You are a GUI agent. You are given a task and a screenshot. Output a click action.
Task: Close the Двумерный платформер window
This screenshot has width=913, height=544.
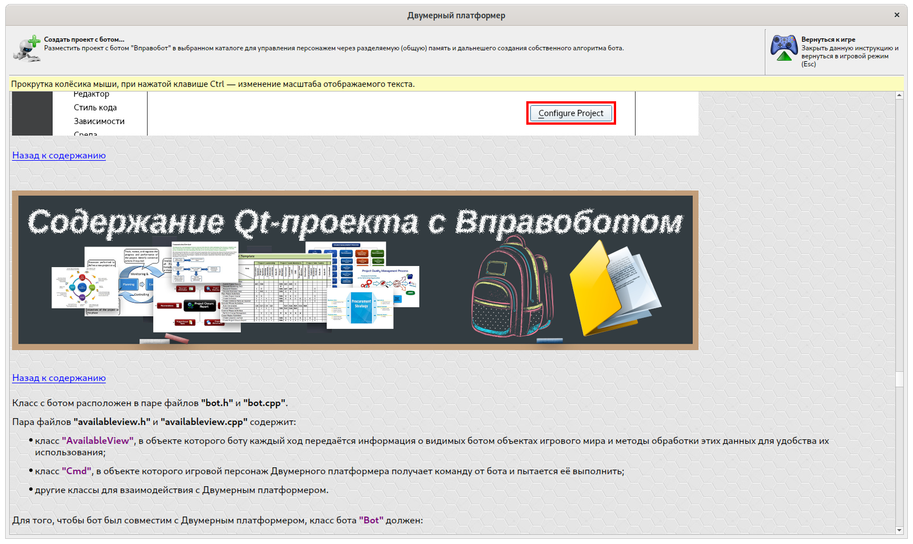pyautogui.click(x=896, y=15)
